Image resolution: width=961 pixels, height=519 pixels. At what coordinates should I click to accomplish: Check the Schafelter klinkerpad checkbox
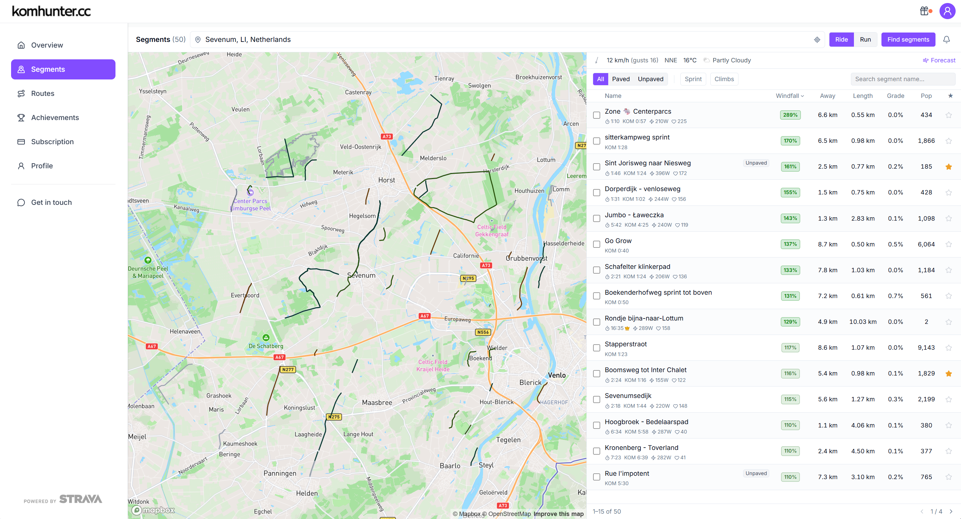(x=596, y=270)
